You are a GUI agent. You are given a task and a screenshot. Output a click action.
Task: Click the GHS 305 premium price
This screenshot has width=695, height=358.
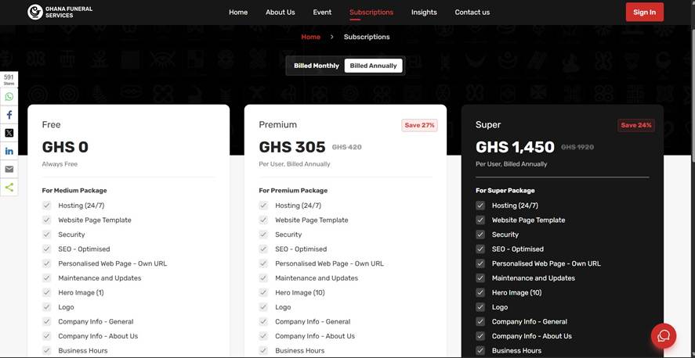click(x=292, y=147)
